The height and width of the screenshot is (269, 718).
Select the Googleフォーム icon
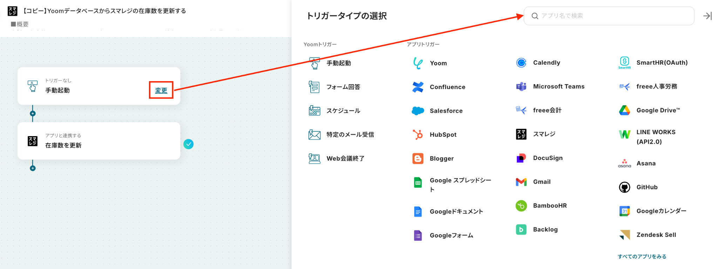[418, 235]
